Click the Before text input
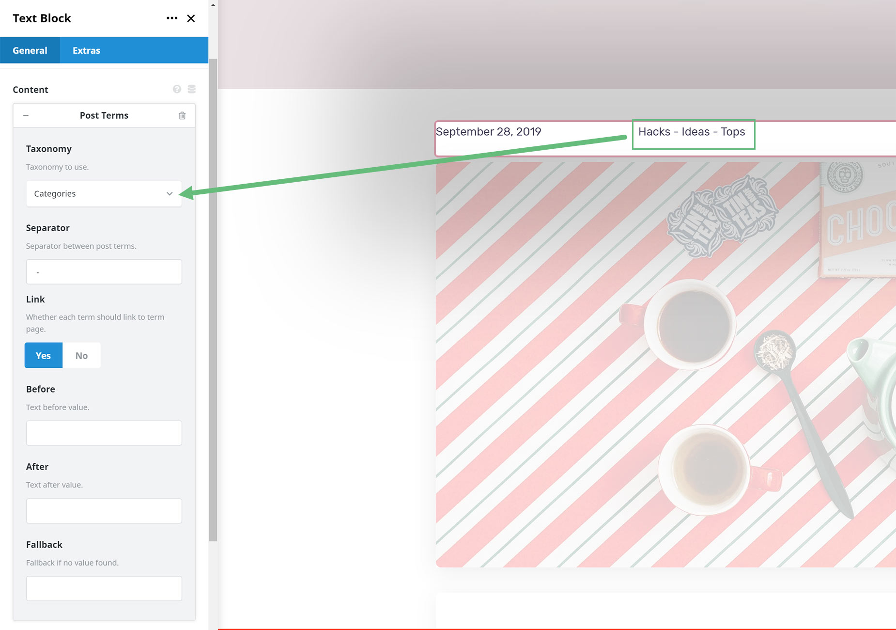 pyautogui.click(x=104, y=433)
